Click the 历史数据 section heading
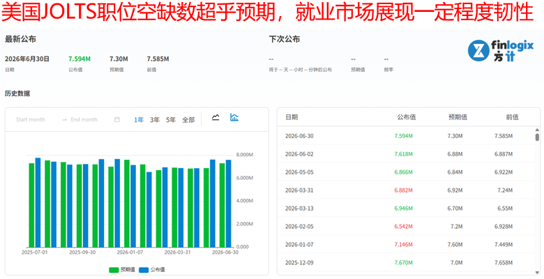 point(17,93)
